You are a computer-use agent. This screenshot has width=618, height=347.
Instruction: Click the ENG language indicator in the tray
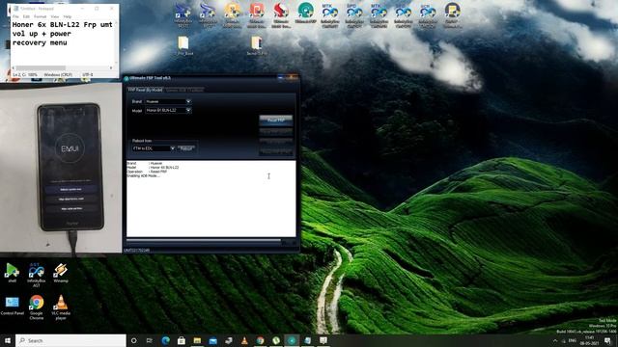[x=573, y=340]
